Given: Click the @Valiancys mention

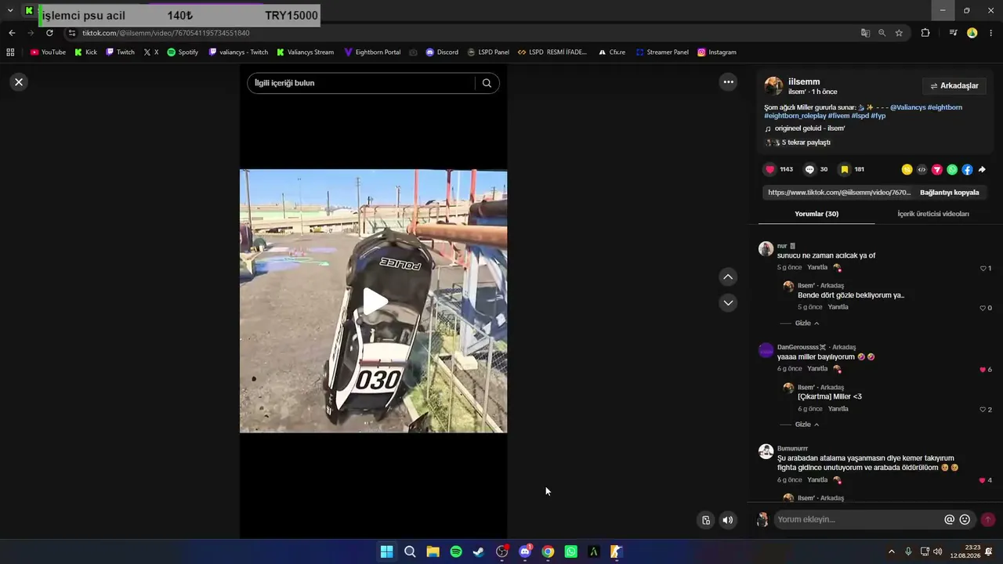Looking at the screenshot, I should tap(907, 107).
